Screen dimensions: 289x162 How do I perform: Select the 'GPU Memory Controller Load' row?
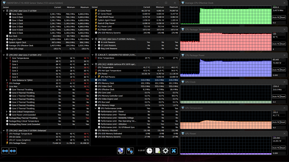[135, 96]
